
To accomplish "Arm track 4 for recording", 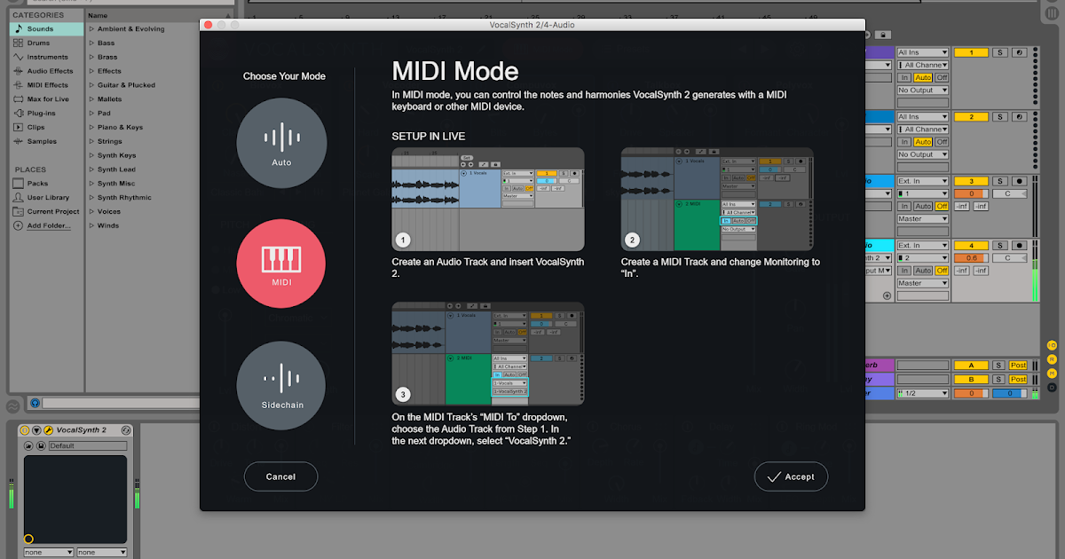I will [1020, 246].
